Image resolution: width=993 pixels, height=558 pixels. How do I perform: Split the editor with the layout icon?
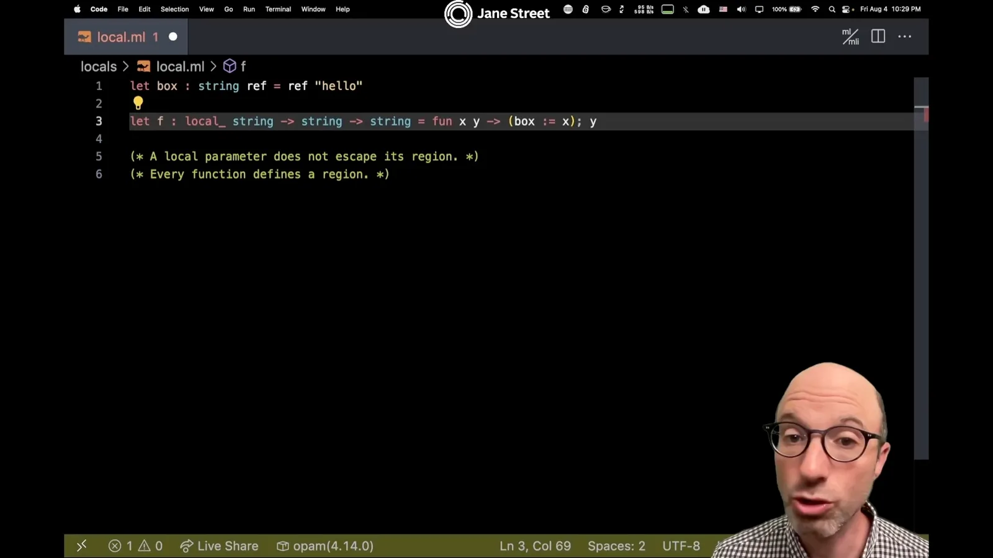[878, 37]
